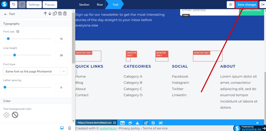
Task: Move the text element down
Action: pos(50,14)
